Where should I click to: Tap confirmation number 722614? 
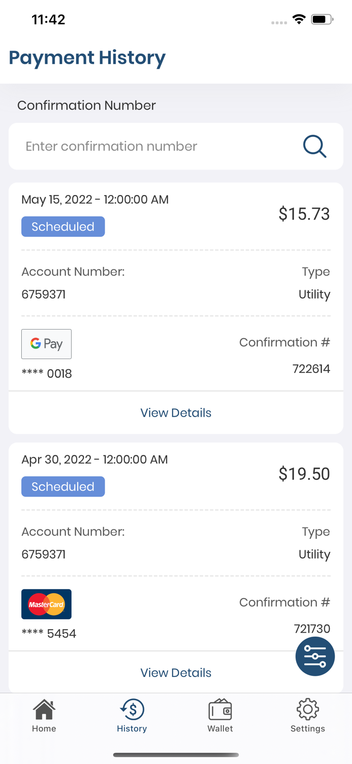tap(311, 369)
